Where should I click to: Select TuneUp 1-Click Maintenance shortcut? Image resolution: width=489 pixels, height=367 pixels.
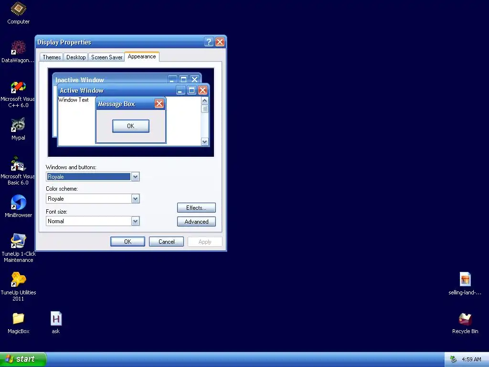[x=19, y=248]
